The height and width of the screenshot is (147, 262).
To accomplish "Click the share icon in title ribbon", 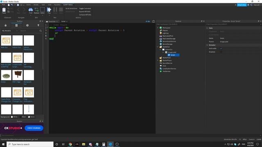I will [x=251, y=5].
